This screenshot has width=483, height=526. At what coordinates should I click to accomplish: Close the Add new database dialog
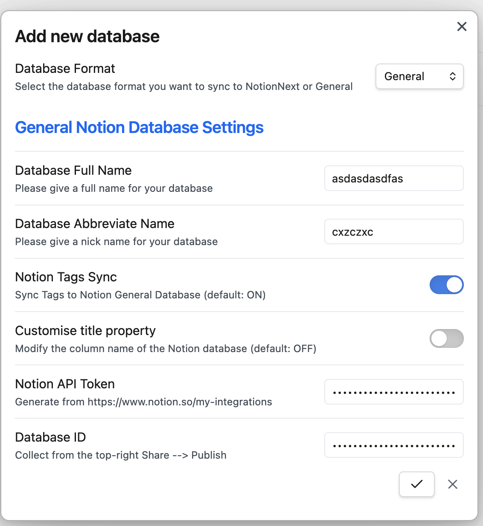462,26
